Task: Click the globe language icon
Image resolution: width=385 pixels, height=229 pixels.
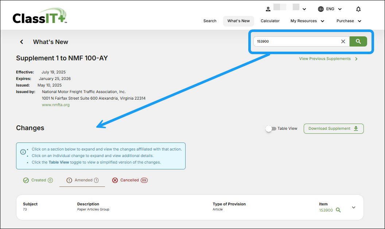Action: click(x=321, y=9)
